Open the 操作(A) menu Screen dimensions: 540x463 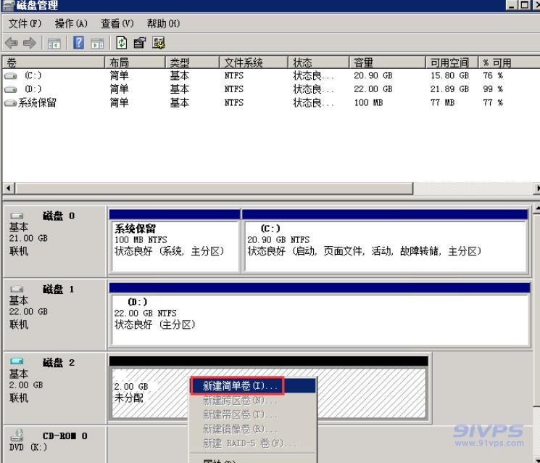click(x=71, y=23)
